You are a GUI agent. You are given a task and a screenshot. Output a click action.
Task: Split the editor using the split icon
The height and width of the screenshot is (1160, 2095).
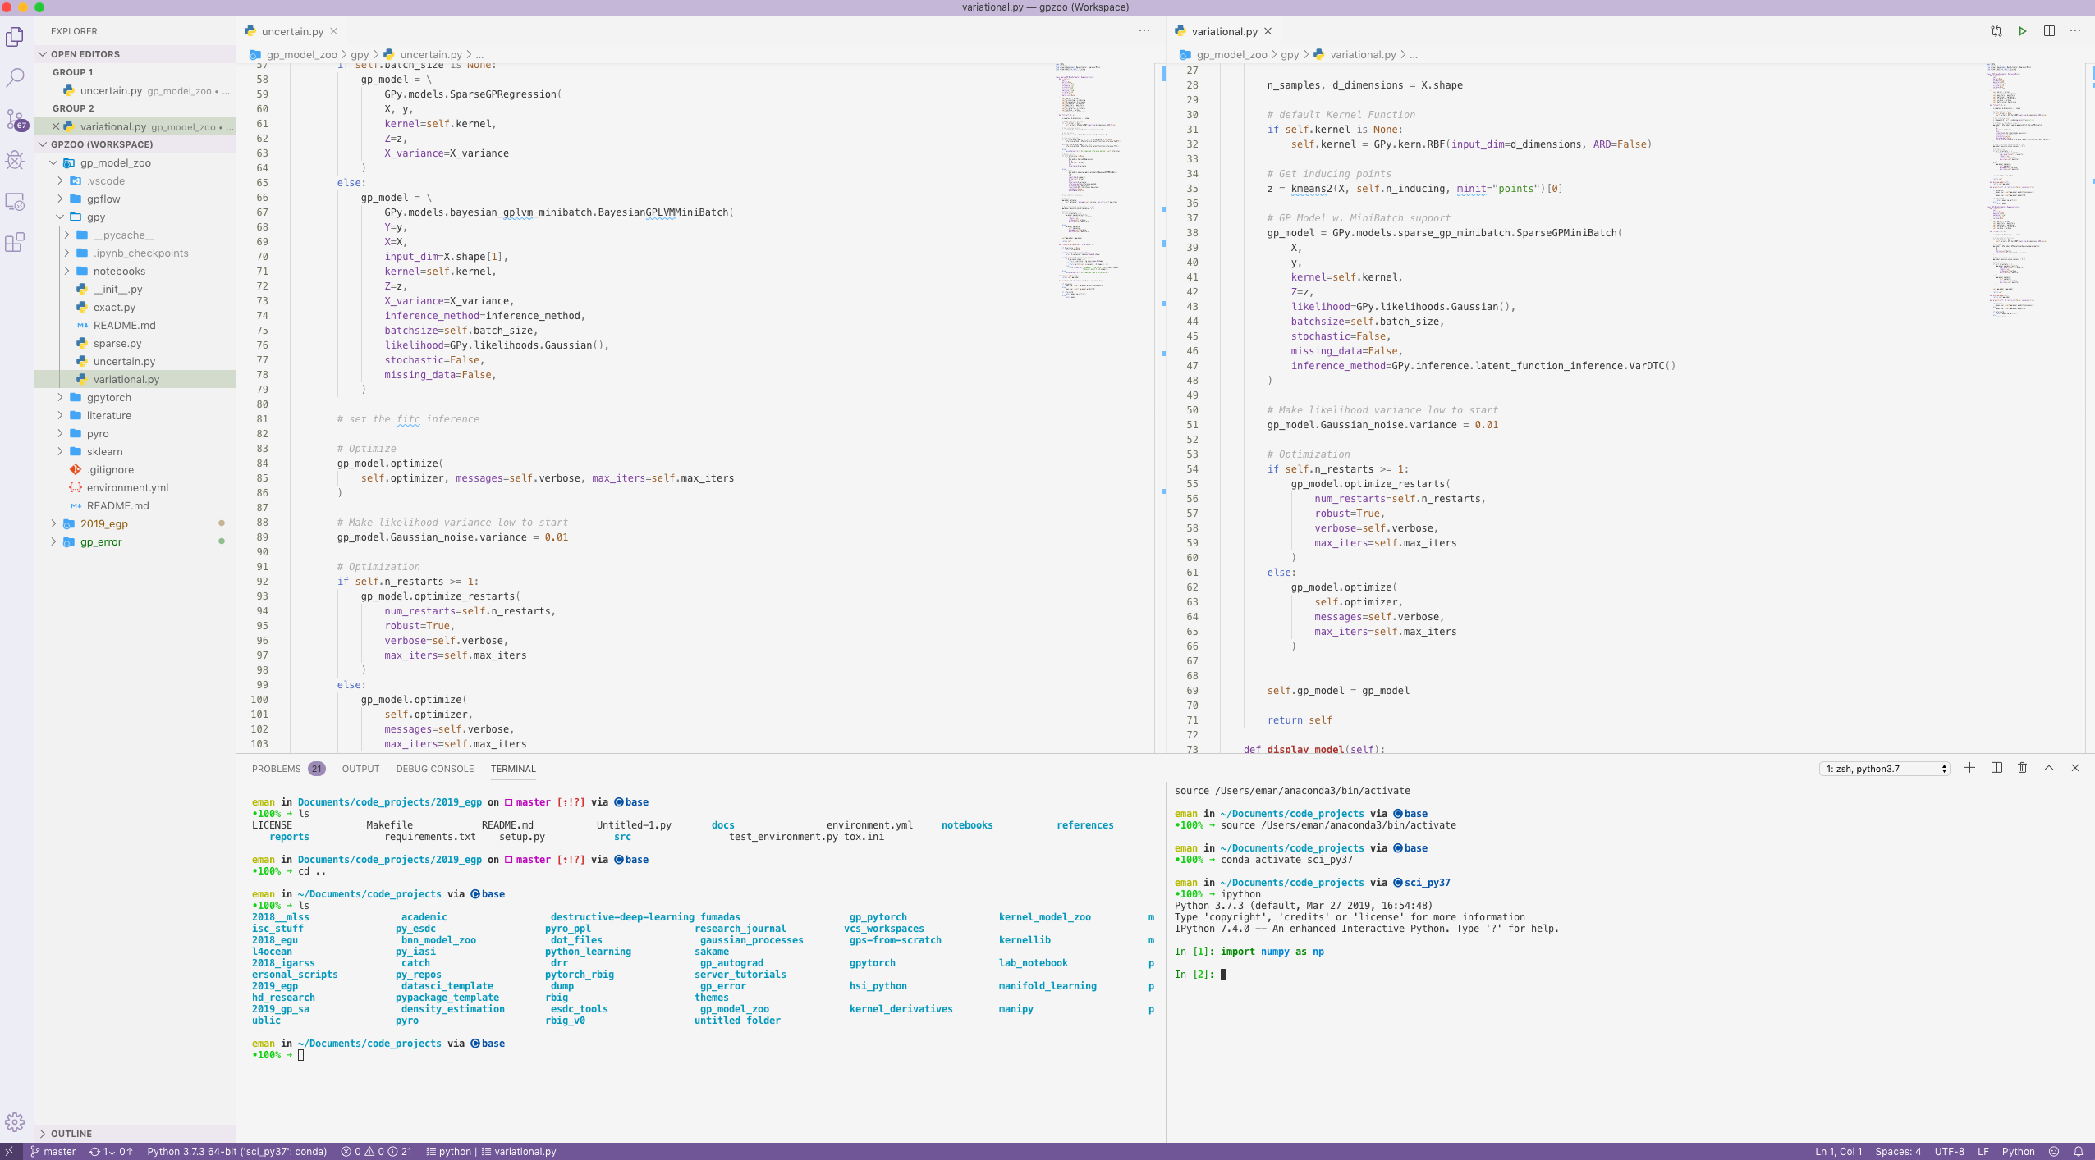pyautogui.click(x=2049, y=30)
